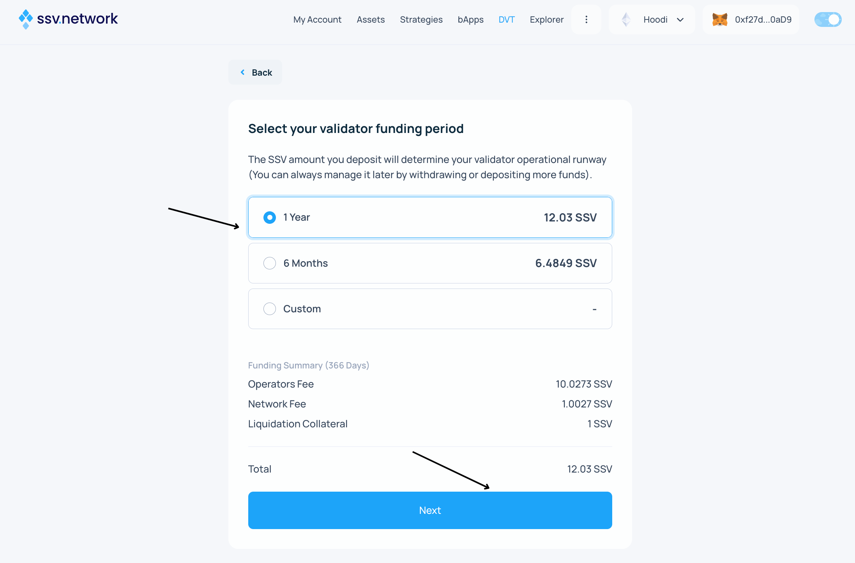Open the bApps navigation link
The image size is (855, 563).
470,19
